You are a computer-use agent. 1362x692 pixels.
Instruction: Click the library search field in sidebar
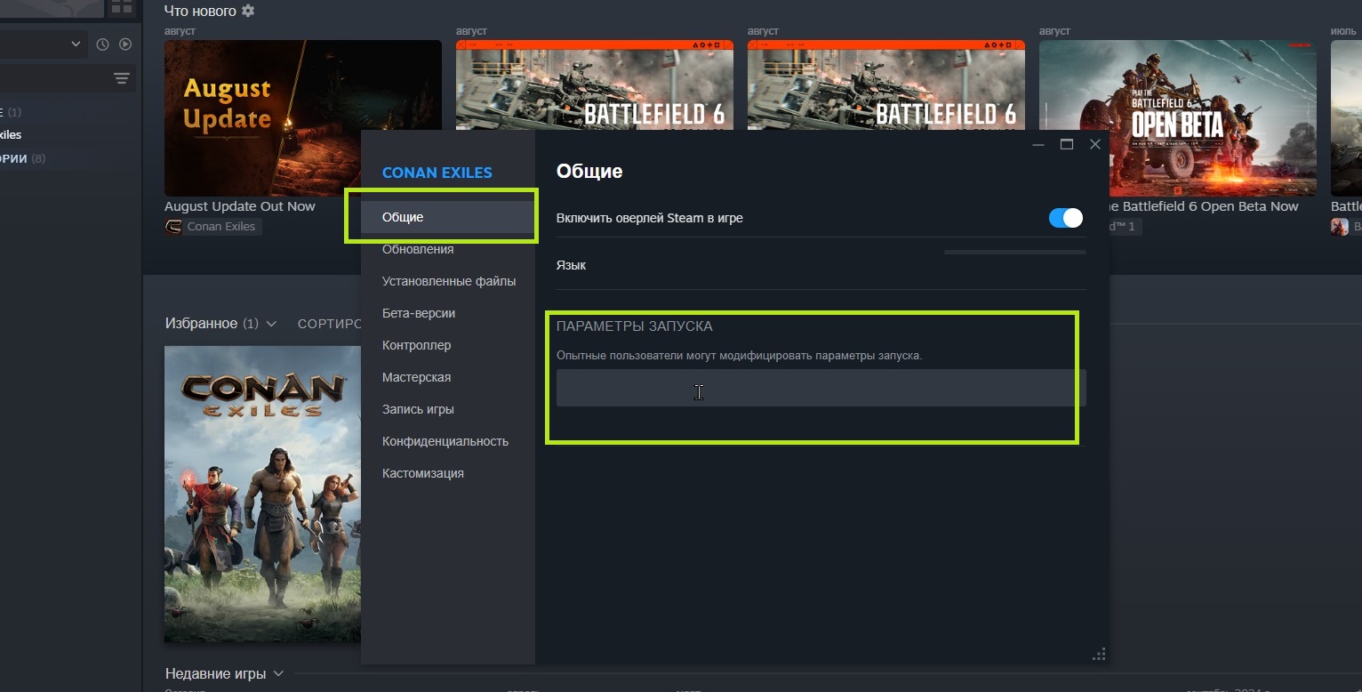point(53,79)
